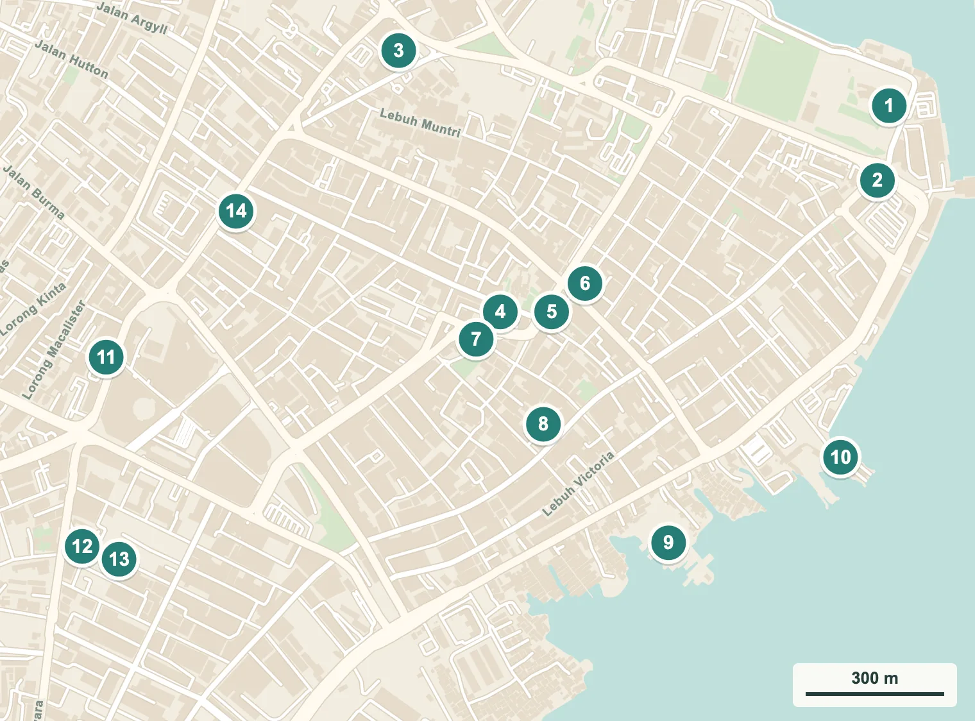This screenshot has width=975, height=721.
Task: Open waterfront marker number 9
Action: (668, 543)
